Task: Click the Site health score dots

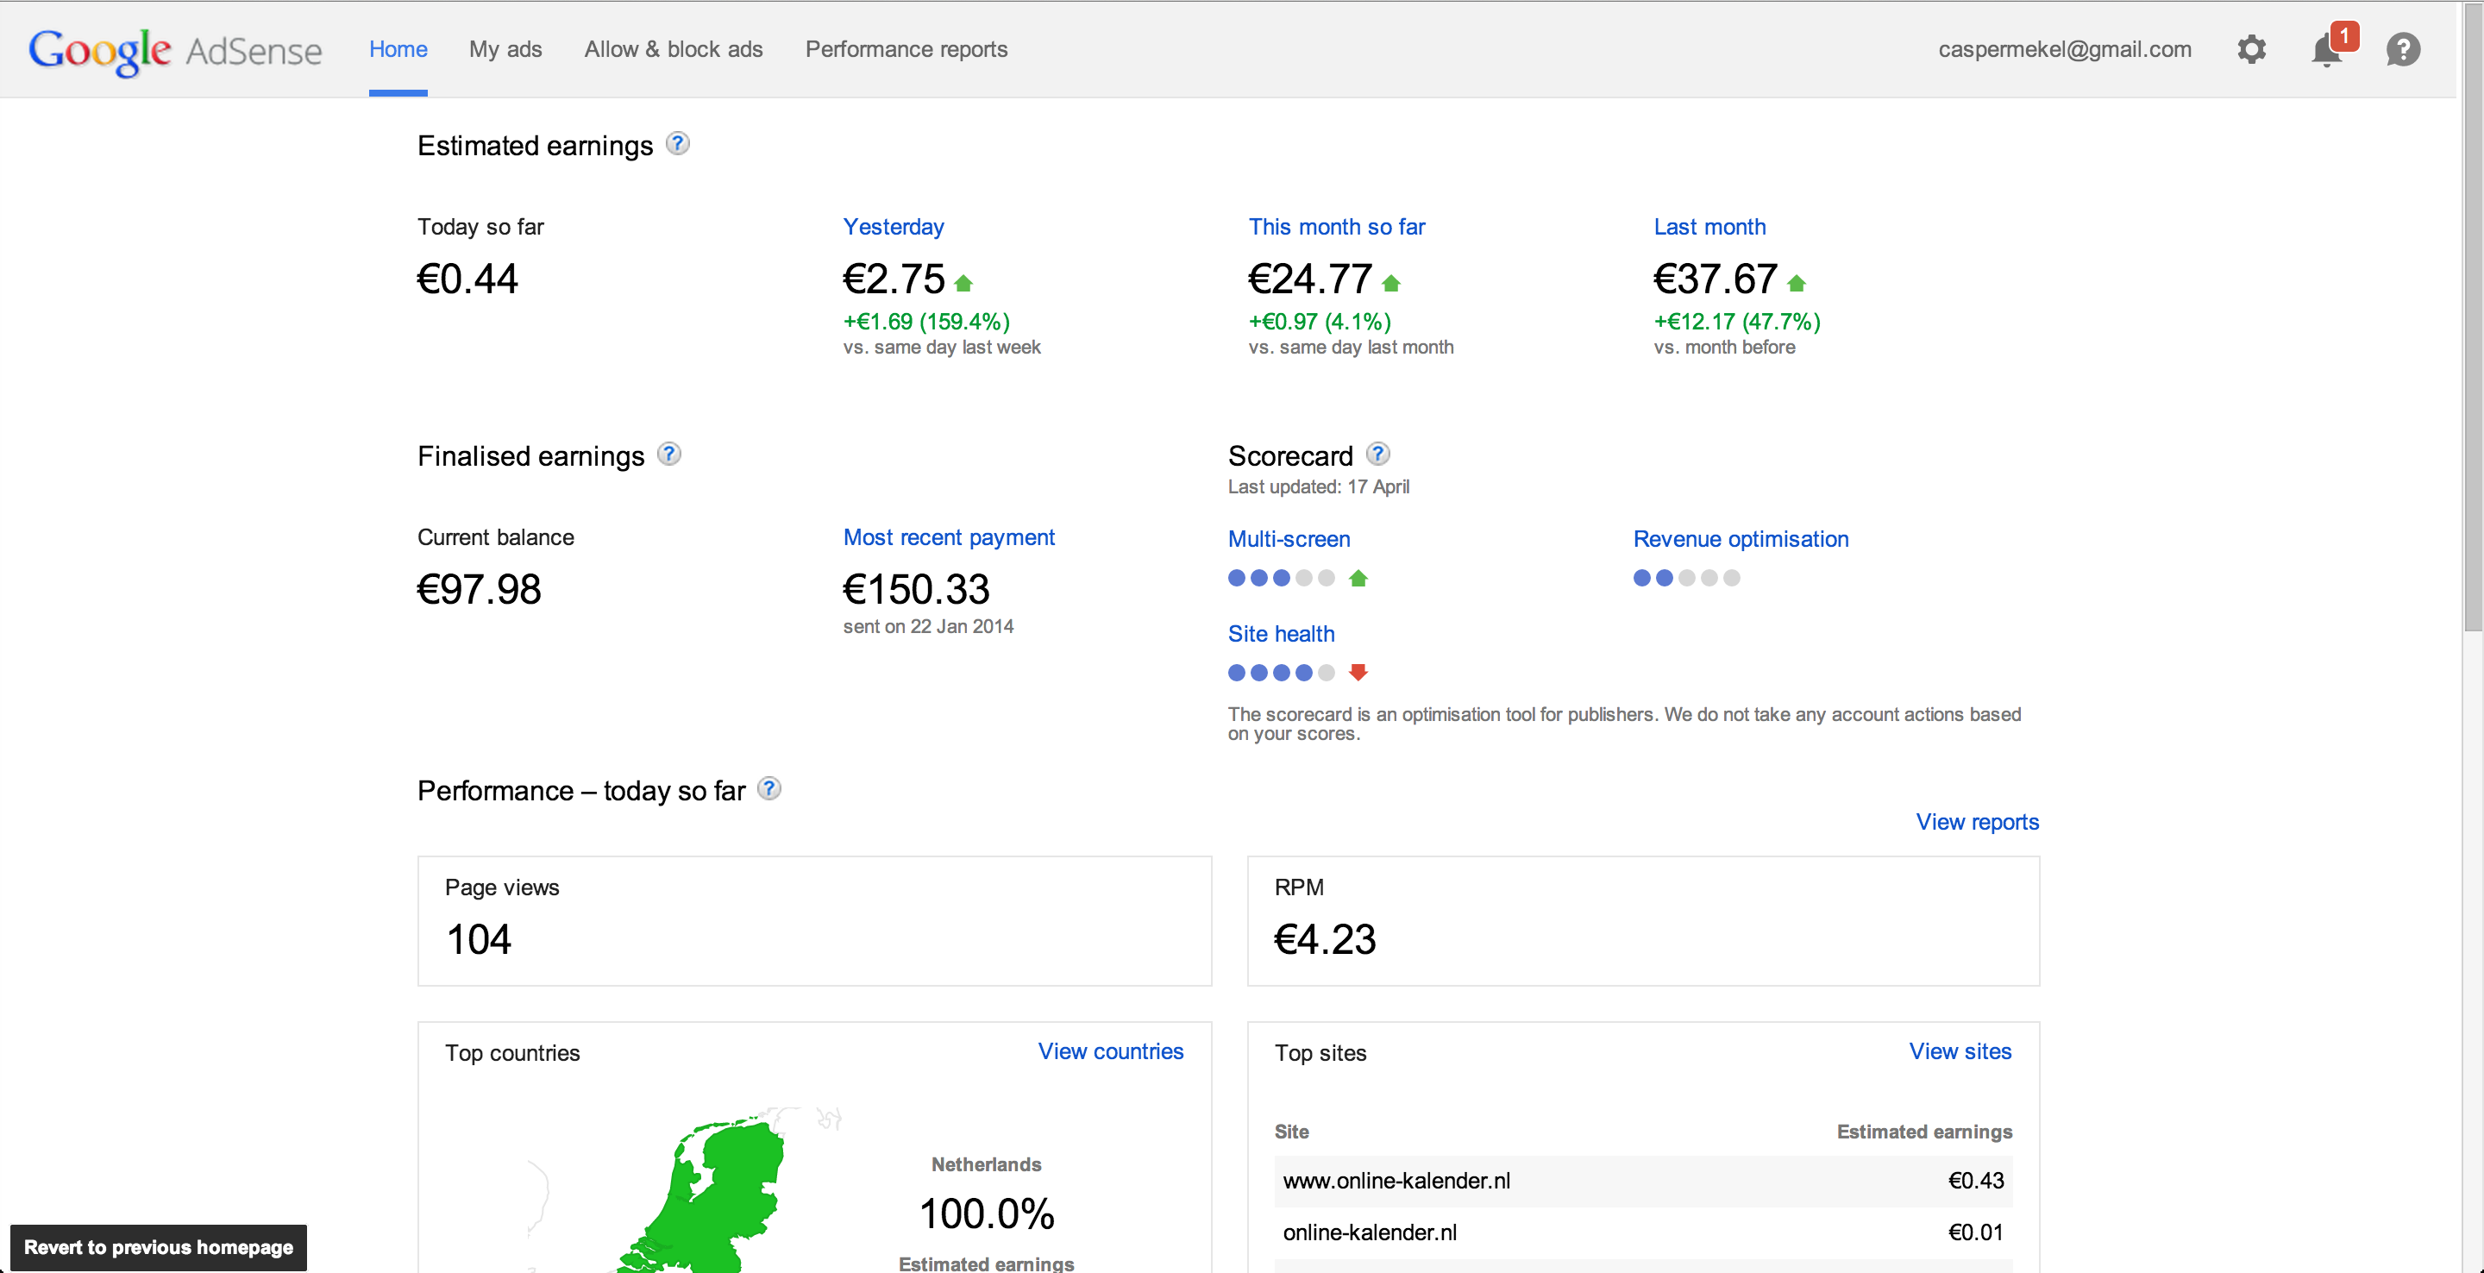Action: [1282, 672]
